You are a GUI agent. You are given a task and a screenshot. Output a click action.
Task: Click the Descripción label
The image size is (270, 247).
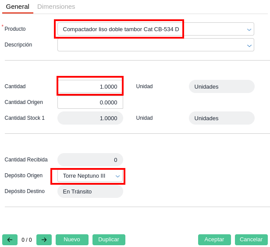point(18,45)
